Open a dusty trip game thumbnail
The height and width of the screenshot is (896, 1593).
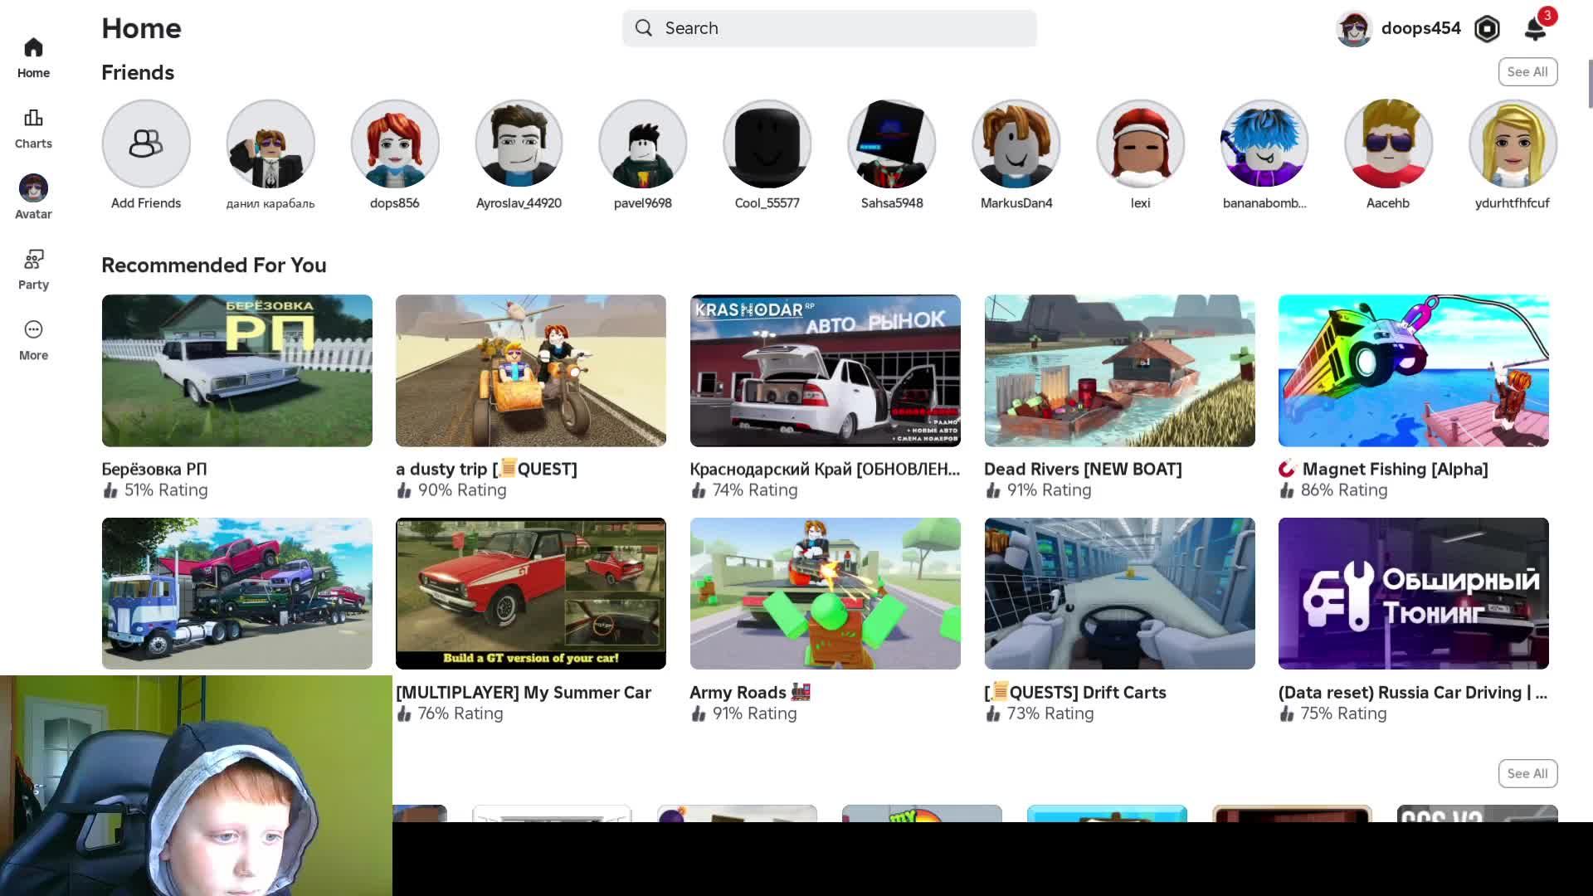coord(531,370)
